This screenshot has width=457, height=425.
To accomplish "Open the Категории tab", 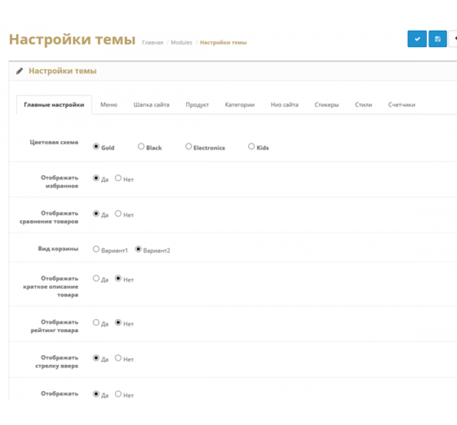I will pos(240,105).
